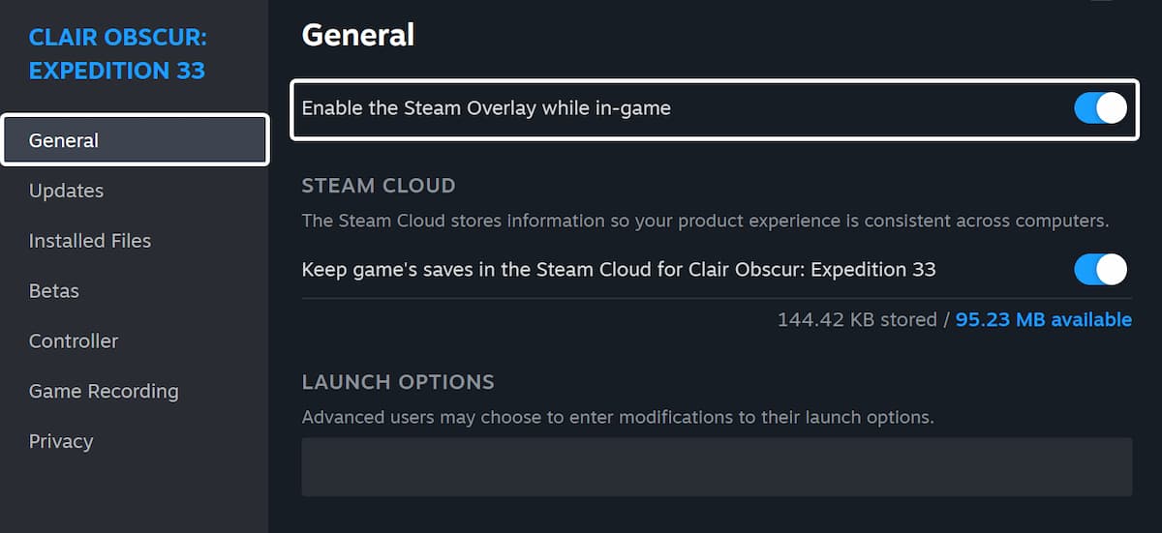Turn off the Steam Cloud saves switch
The width and height of the screenshot is (1162, 533).
point(1100,269)
